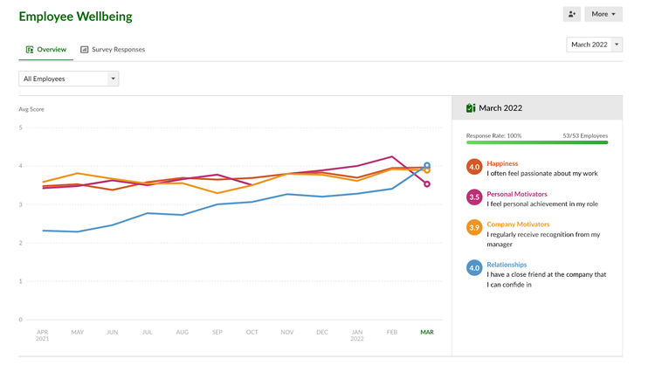Click the Survey Responses chart icon
Image resolution: width=655 pixels, height=366 pixels.
[85, 50]
